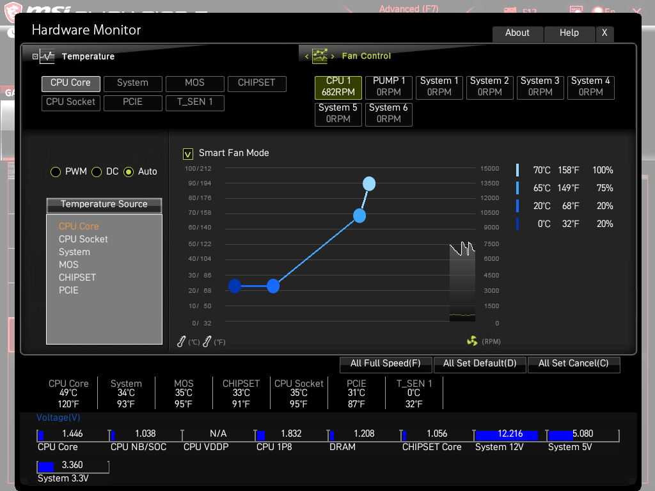
Task: Select the Auto radio button
Action: click(x=129, y=171)
